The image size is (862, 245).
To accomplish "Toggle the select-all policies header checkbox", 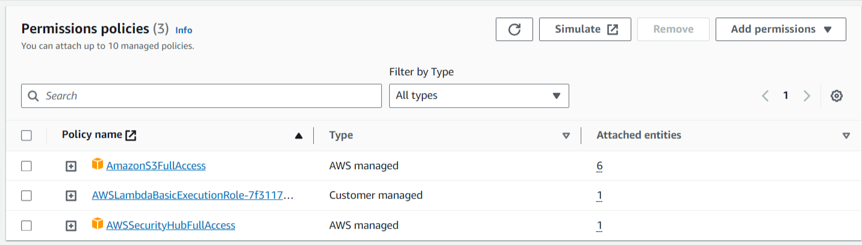I will pyautogui.click(x=27, y=135).
